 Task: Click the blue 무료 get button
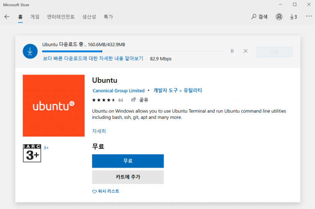pyautogui.click(x=128, y=161)
